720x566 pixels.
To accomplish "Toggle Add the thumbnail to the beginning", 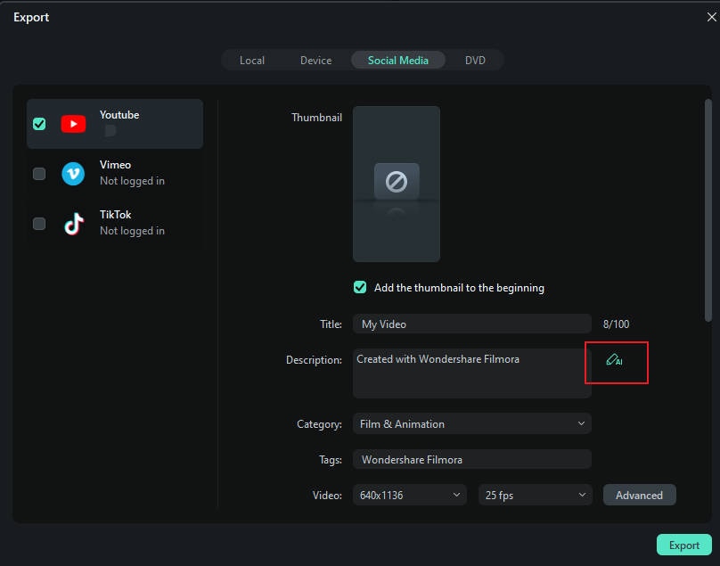I will click(x=360, y=287).
